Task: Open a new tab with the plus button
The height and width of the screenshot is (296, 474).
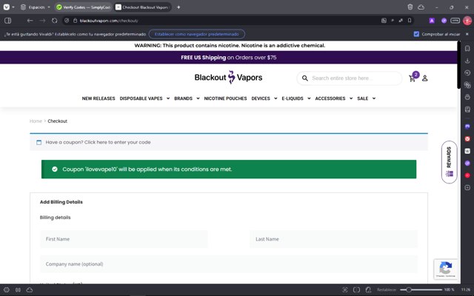Action: (178, 7)
